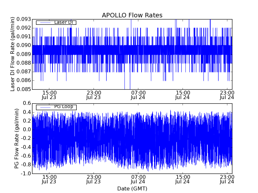The width and height of the screenshot is (258, 193).
Task: Click 15:00 Jul 24 tick under bottom plot
Action: coord(183,179)
